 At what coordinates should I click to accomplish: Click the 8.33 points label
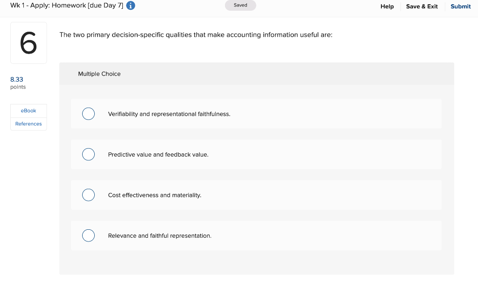[x=17, y=80]
